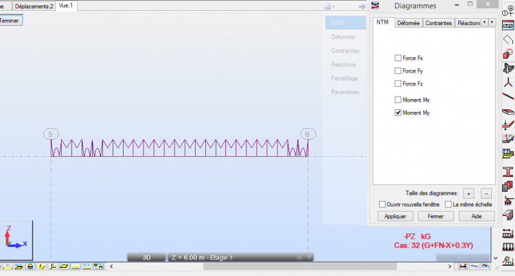Select the Vue:1 tab
The height and width of the screenshot is (276, 515).
point(66,6)
